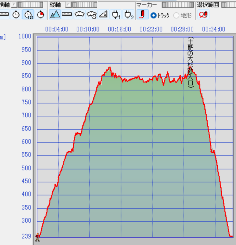
Task: Click the 00:04:00 time axis label
Action: point(57,29)
